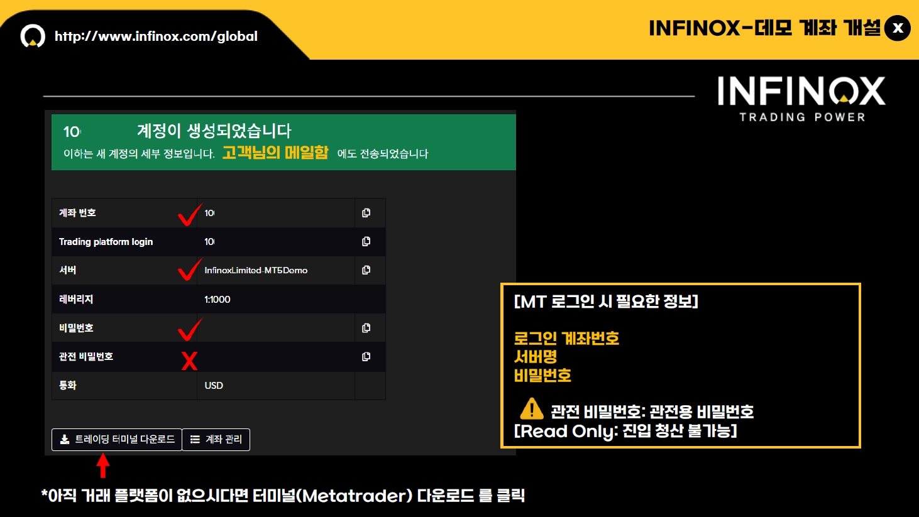
Task: Click the 고객님의 메일함 highlighted text
Action: pos(275,153)
